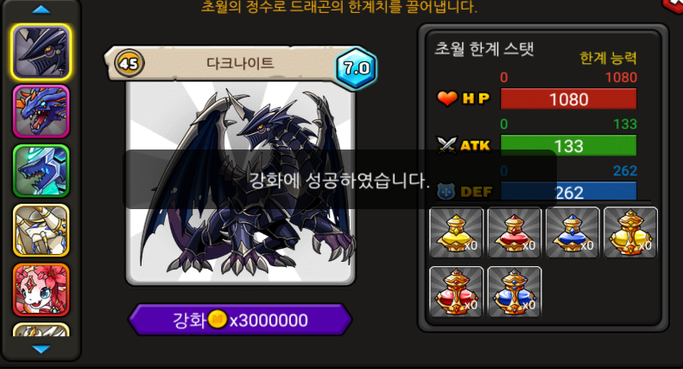The width and height of the screenshot is (683, 369).
Task: Click the red HP limit bar
Action: [568, 99]
